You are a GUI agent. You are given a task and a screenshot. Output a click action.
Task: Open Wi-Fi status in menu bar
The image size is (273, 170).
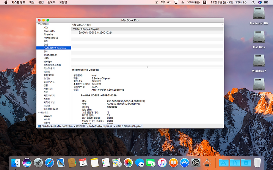(163, 2)
